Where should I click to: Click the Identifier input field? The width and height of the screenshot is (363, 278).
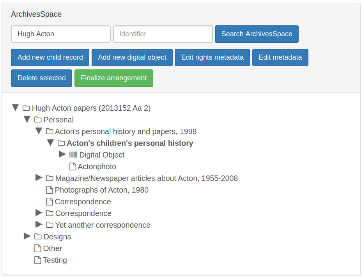pyautogui.click(x=163, y=34)
